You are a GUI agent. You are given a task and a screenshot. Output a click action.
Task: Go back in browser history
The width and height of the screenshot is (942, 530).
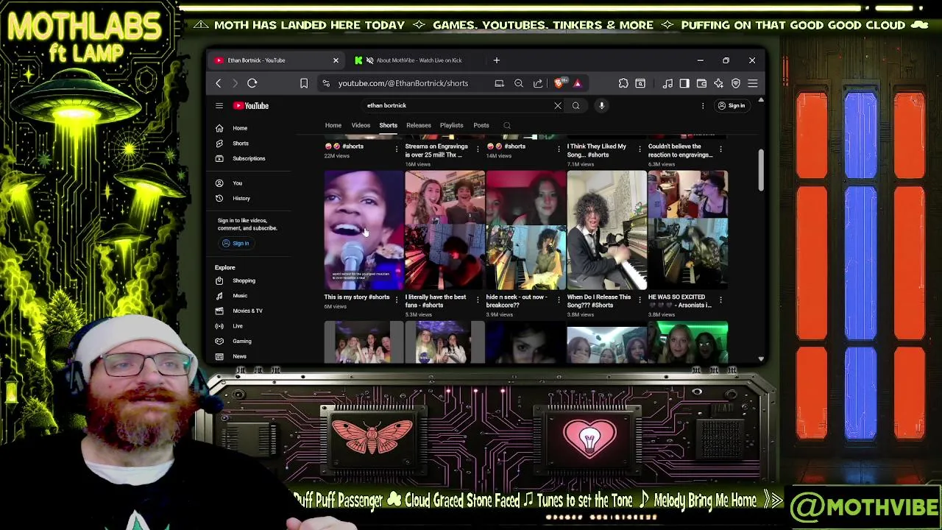tap(219, 83)
